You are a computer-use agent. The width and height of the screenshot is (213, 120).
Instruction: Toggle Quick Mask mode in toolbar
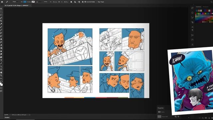[x=1, y=88]
